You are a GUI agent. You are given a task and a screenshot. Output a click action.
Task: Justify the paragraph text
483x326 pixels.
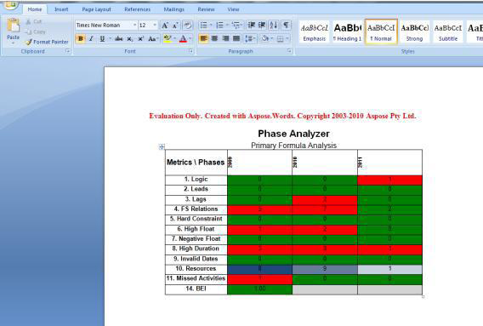[236, 38]
